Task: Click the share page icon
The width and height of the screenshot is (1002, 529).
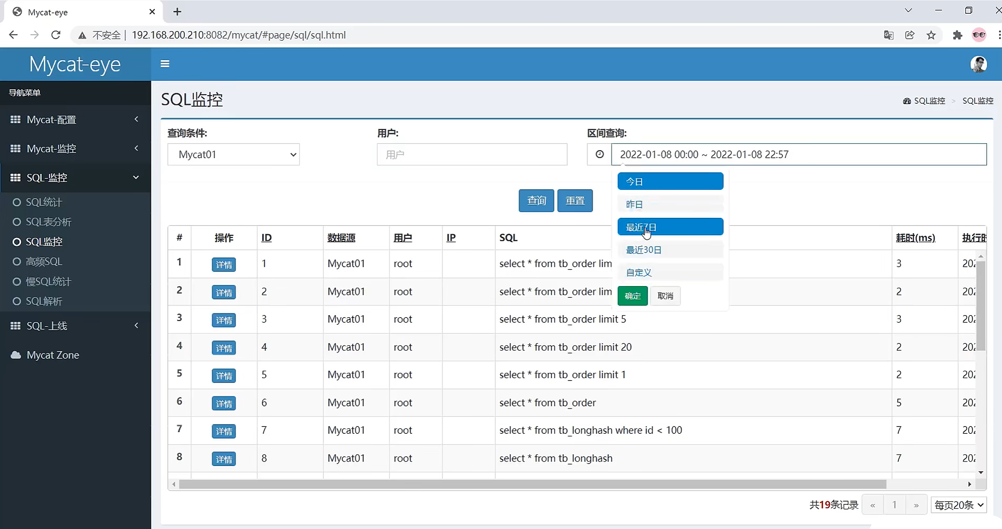Action: click(x=910, y=35)
